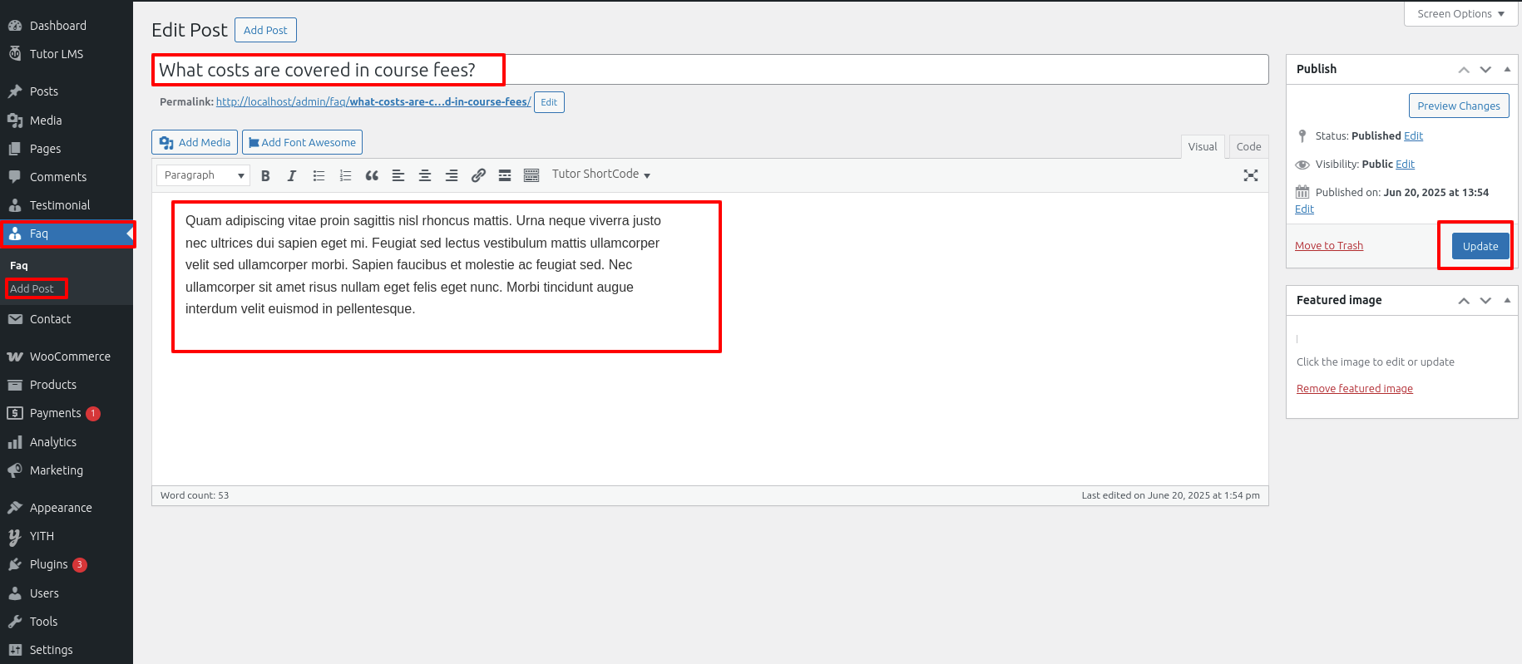Image resolution: width=1522 pixels, height=664 pixels.
Task: Collapse the Featured image panel
Action: [x=1507, y=300]
